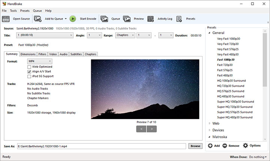270x161 pixels.
Task: Open the Activity Log icon
Action: (150, 19)
